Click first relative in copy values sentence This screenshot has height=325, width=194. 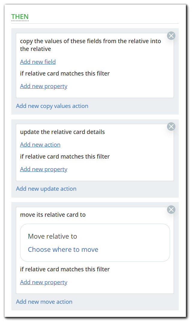click(x=141, y=41)
